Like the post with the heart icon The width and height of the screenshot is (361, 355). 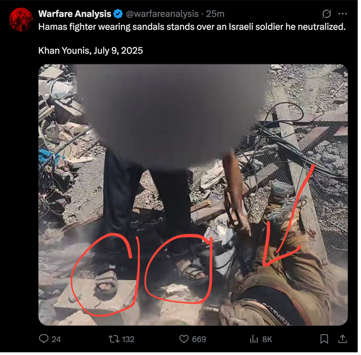coord(184,339)
